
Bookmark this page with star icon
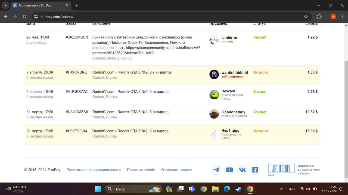point(306,17)
